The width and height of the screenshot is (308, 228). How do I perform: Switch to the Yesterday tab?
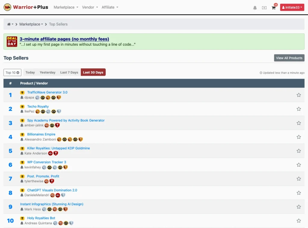[48, 72]
